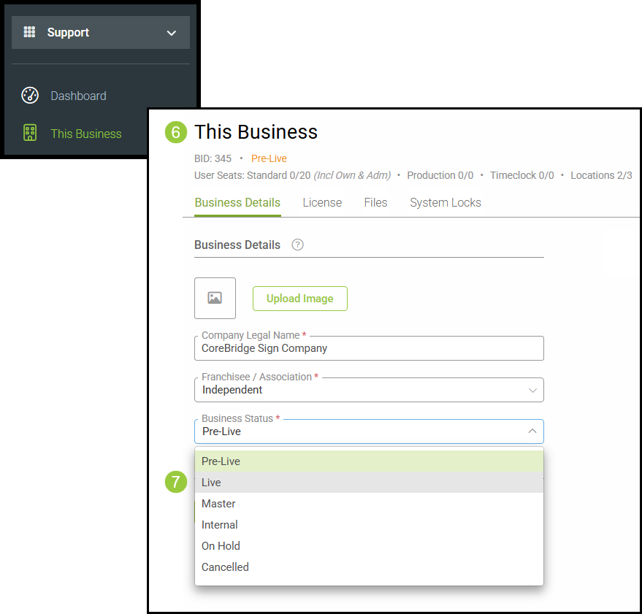The image size is (642, 614).
Task: Click the Timeclock 0/0 text
Action: (522, 175)
